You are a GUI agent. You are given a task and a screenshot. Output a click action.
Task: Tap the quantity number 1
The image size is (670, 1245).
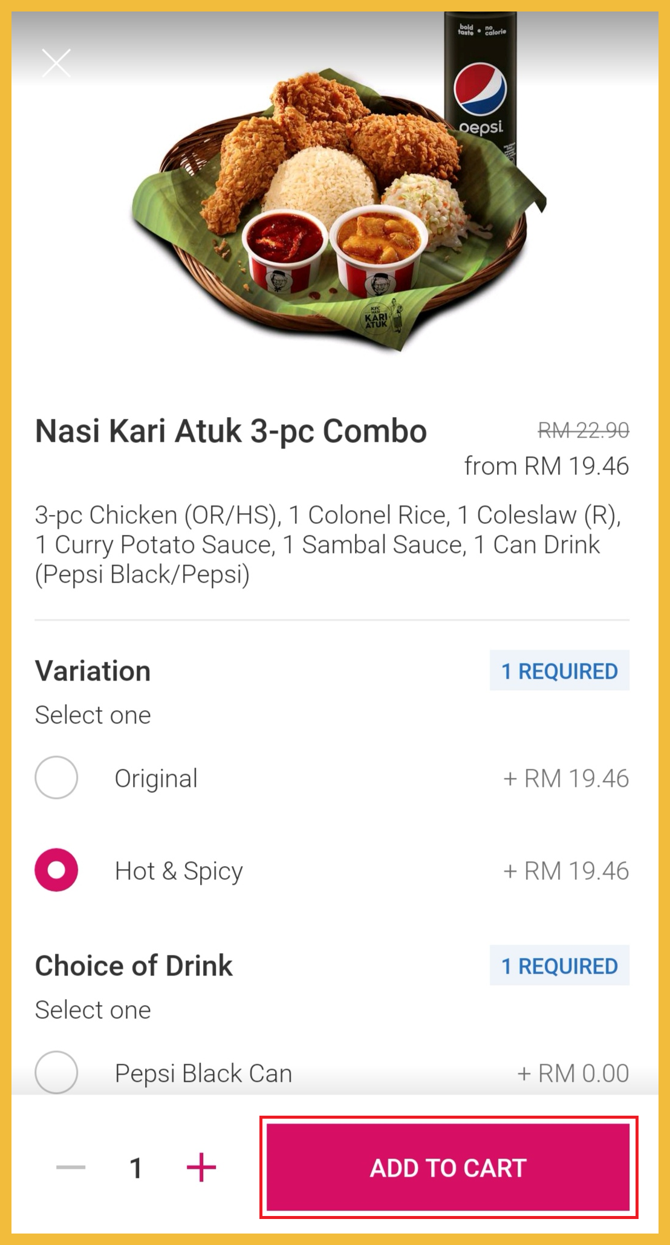coord(136,1168)
